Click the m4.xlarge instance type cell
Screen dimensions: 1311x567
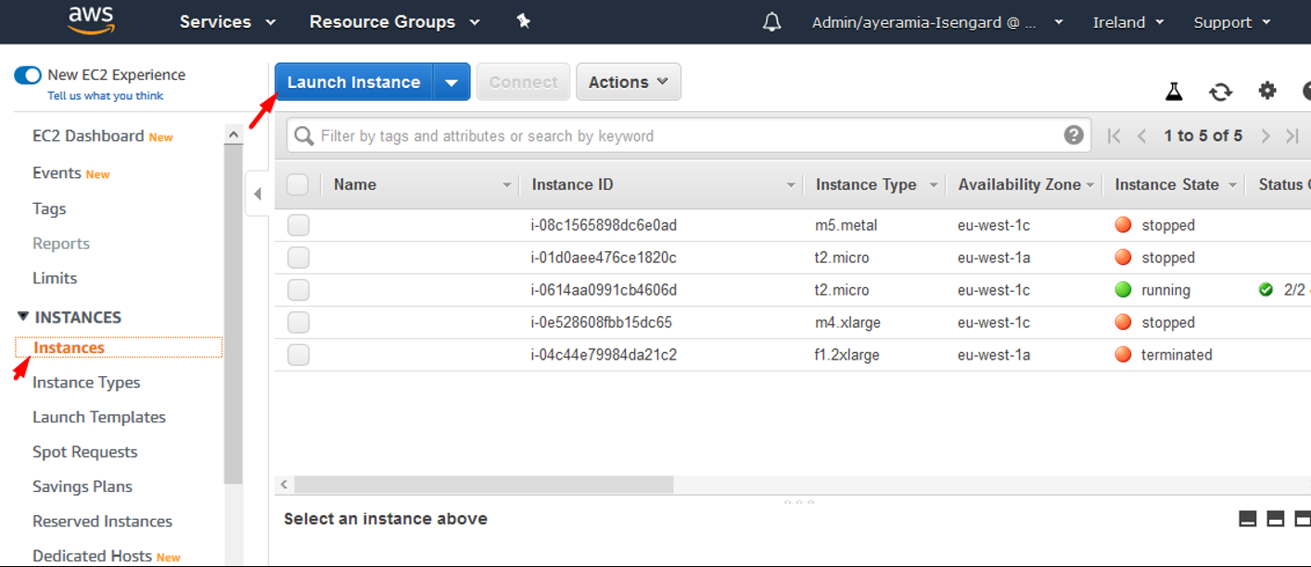847,322
